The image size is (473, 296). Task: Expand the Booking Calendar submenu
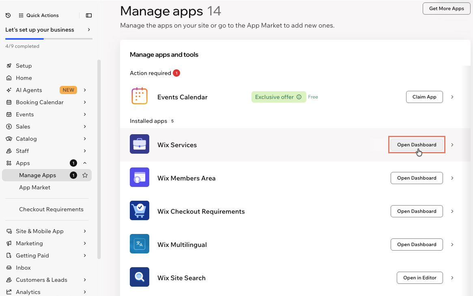tap(85, 102)
